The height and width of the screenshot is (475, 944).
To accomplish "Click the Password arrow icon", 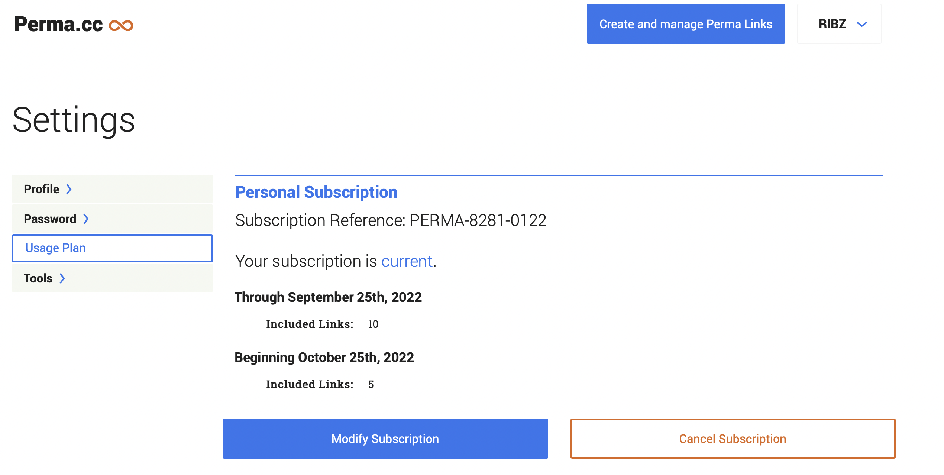I will 86,219.
